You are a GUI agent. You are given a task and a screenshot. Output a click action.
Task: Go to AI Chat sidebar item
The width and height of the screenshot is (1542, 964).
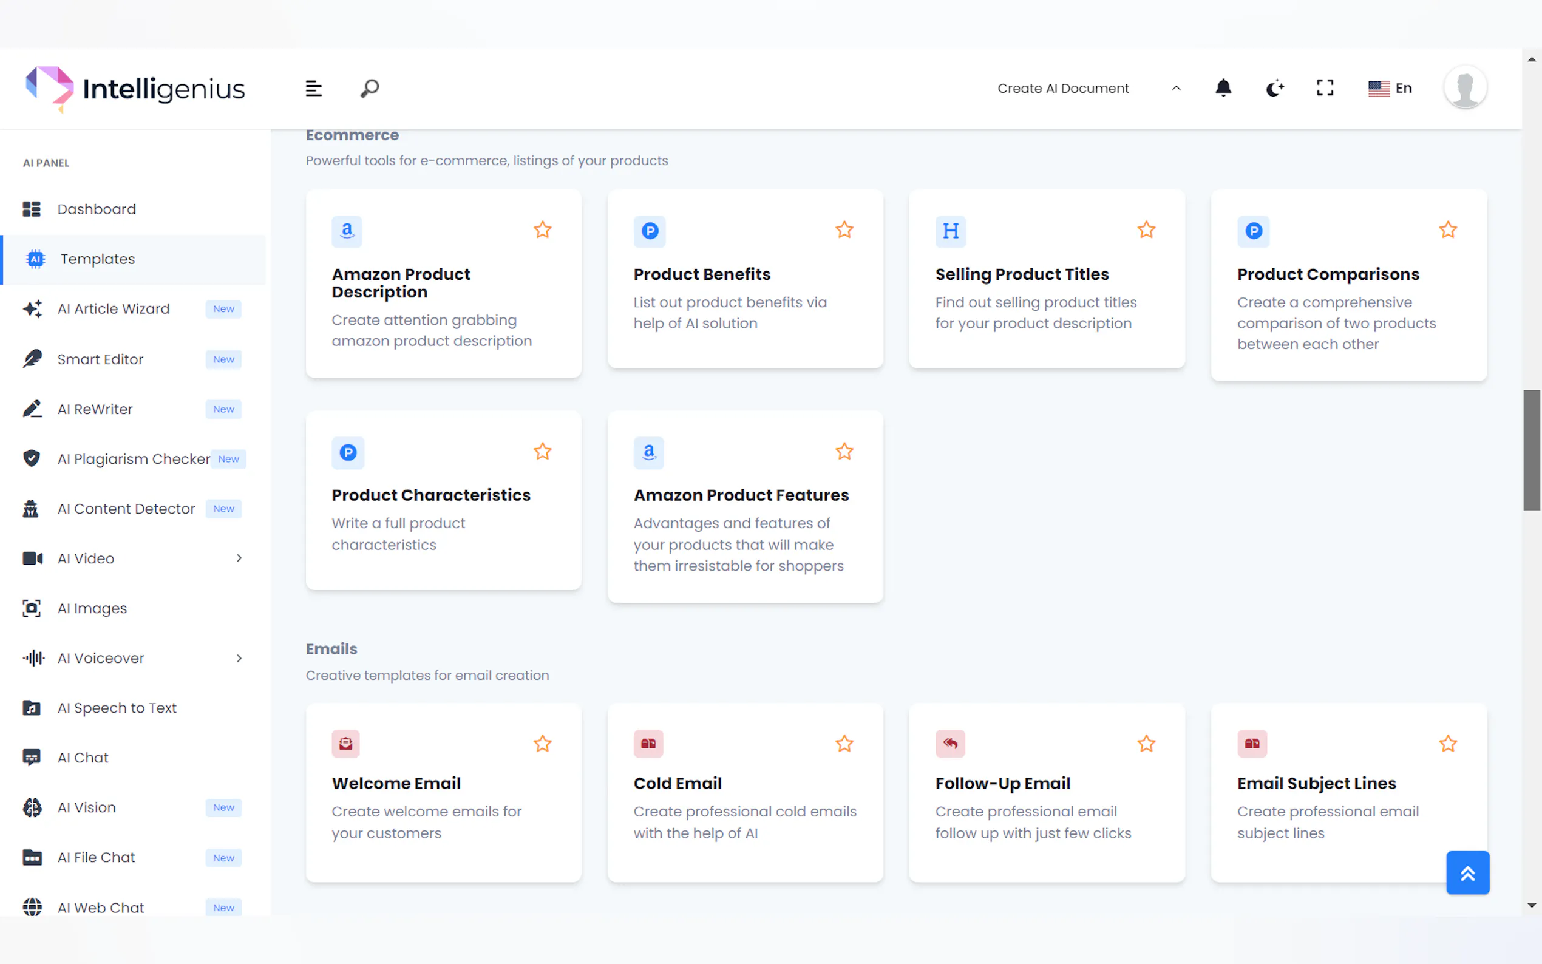click(x=83, y=758)
